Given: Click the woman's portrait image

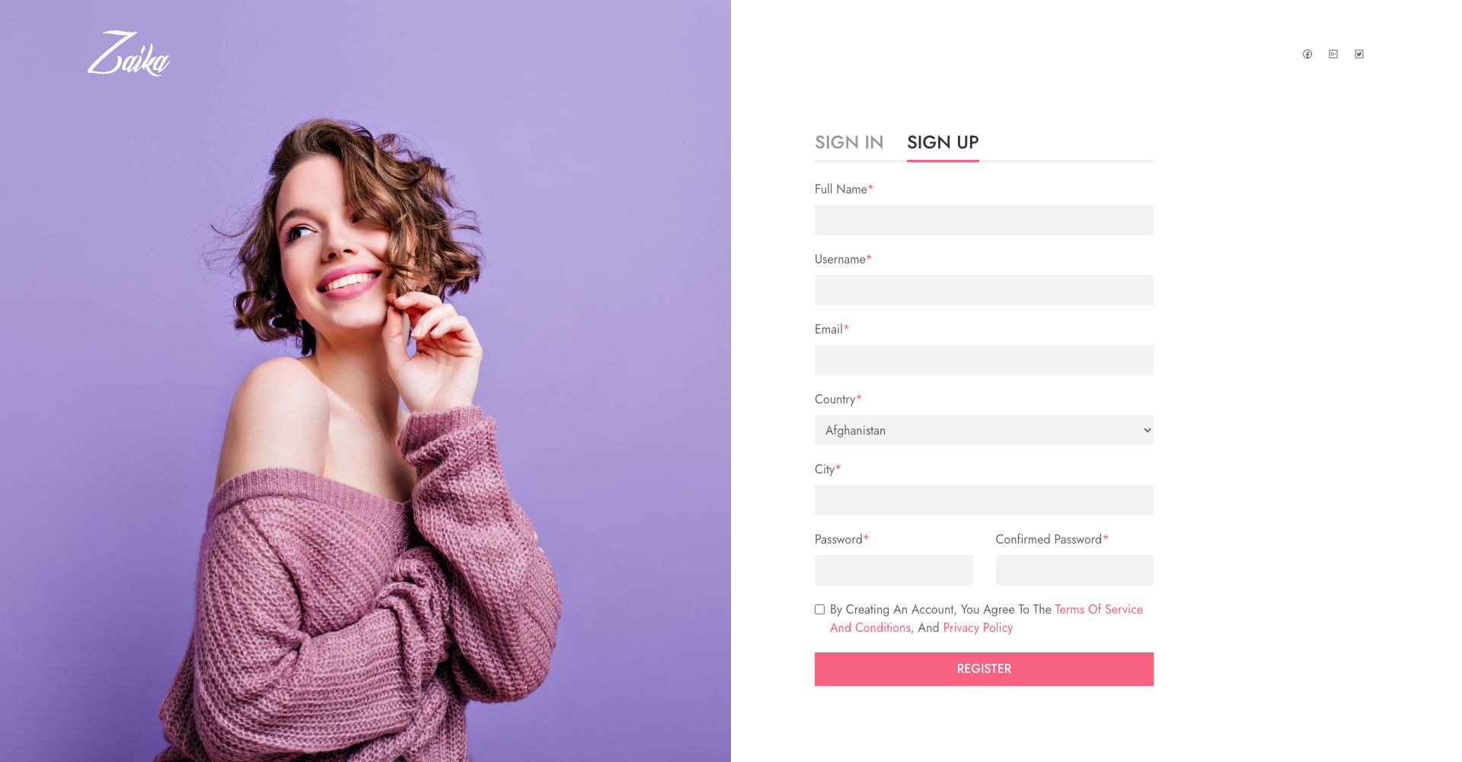Looking at the screenshot, I should 365,381.
